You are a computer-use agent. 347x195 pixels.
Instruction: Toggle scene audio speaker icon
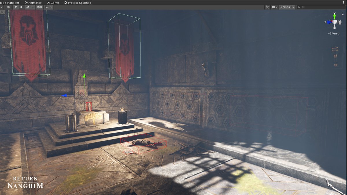(22, 7)
